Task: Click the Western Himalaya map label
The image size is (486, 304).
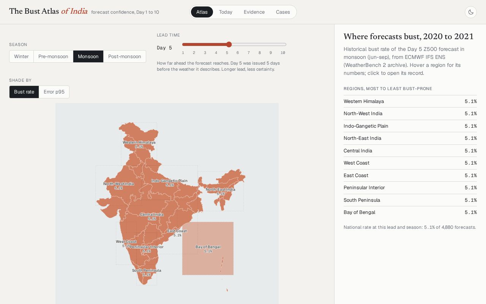Action: point(139,142)
